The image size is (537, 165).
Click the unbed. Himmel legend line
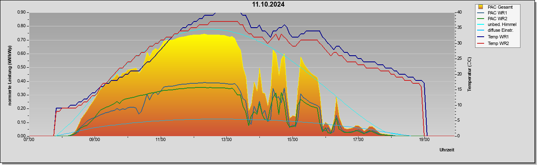(x=481, y=25)
